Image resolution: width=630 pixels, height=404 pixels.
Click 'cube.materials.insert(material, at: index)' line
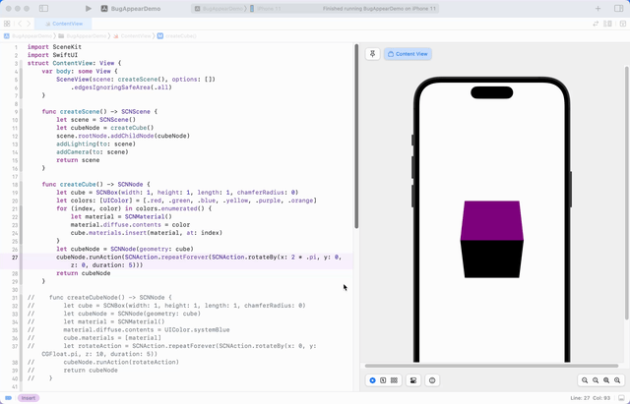coord(147,233)
